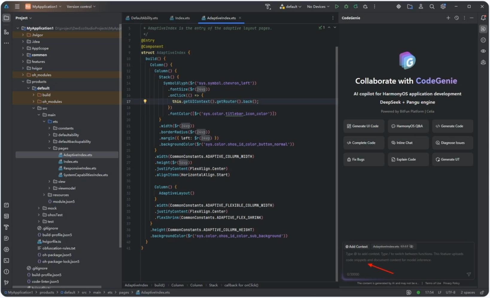Image resolution: width=490 pixels, height=298 pixels.
Task: Open the Project tool window folder icon
Action: click(x=6, y=18)
